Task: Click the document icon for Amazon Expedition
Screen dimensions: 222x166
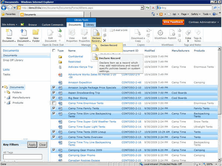Action: click(x=60, y=82)
